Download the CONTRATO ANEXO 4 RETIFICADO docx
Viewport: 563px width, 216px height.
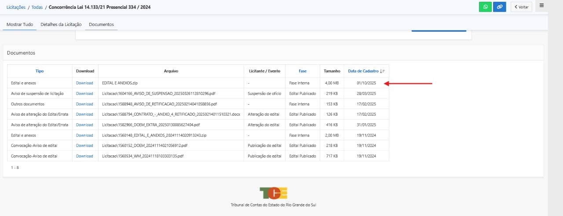pyautogui.click(x=84, y=114)
